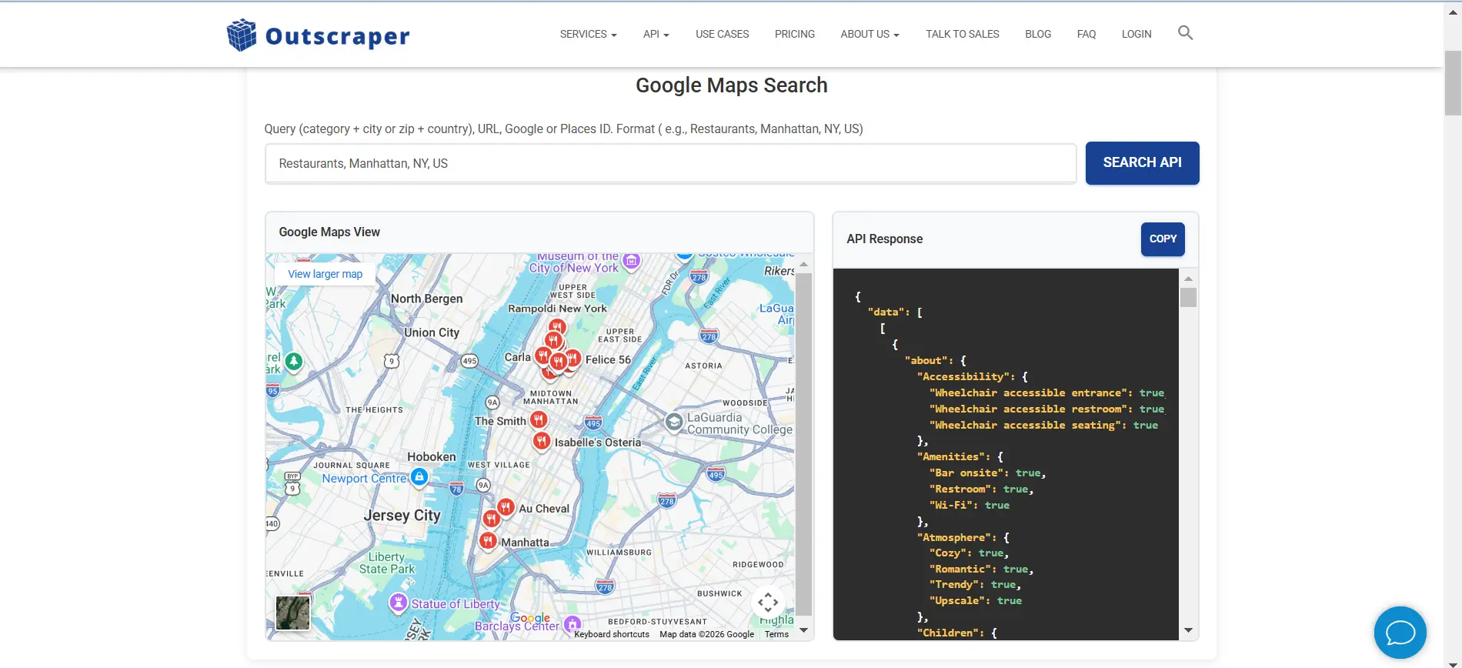This screenshot has height=668, width=1462.
Task: Expand the Services dropdown menu
Action: pyautogui.click(x=588, y=34)
